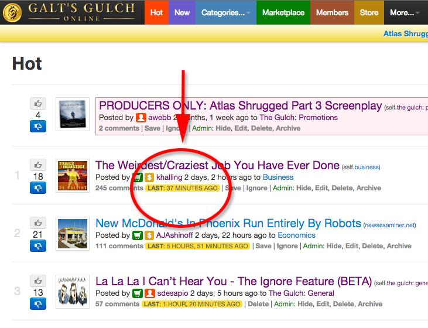This screenshot has width=428, height=328.
Task: Open the Hot tab
Action: click(x=156, y=12)
